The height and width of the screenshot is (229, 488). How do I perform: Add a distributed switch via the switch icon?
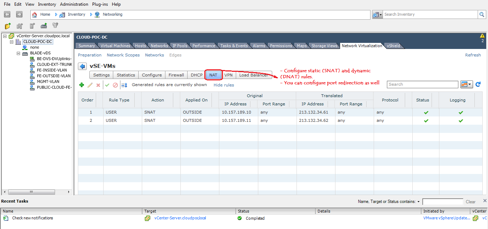point(44,26)
